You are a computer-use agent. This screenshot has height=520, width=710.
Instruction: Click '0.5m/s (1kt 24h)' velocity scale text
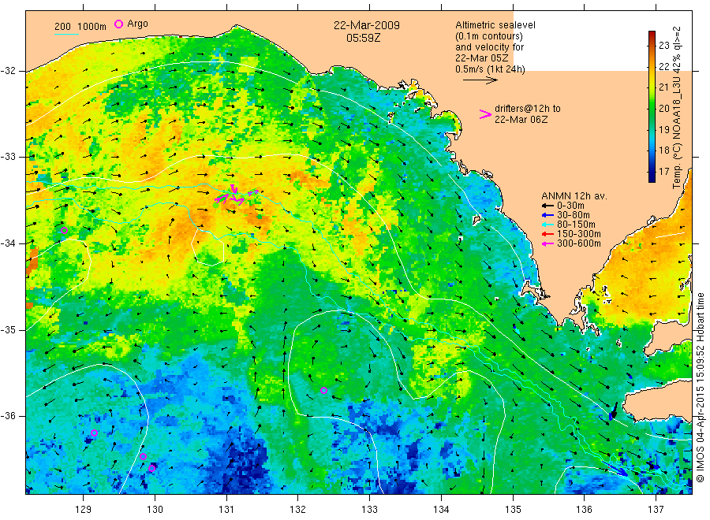[x=491, y=69]
